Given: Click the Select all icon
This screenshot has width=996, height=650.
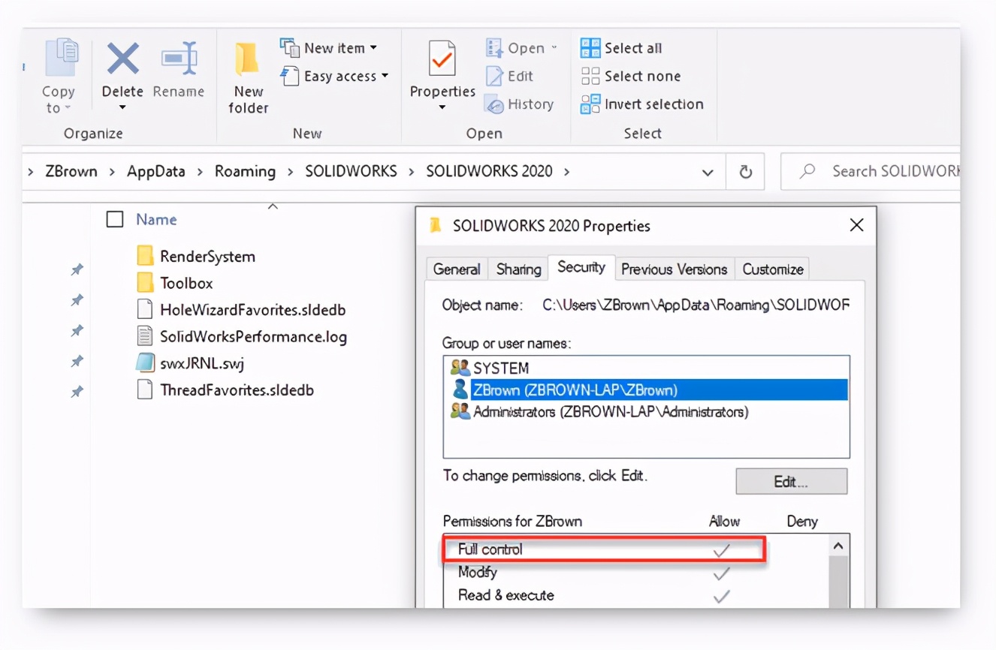Looking at the screenshot, I should click(x=590, y=48).
